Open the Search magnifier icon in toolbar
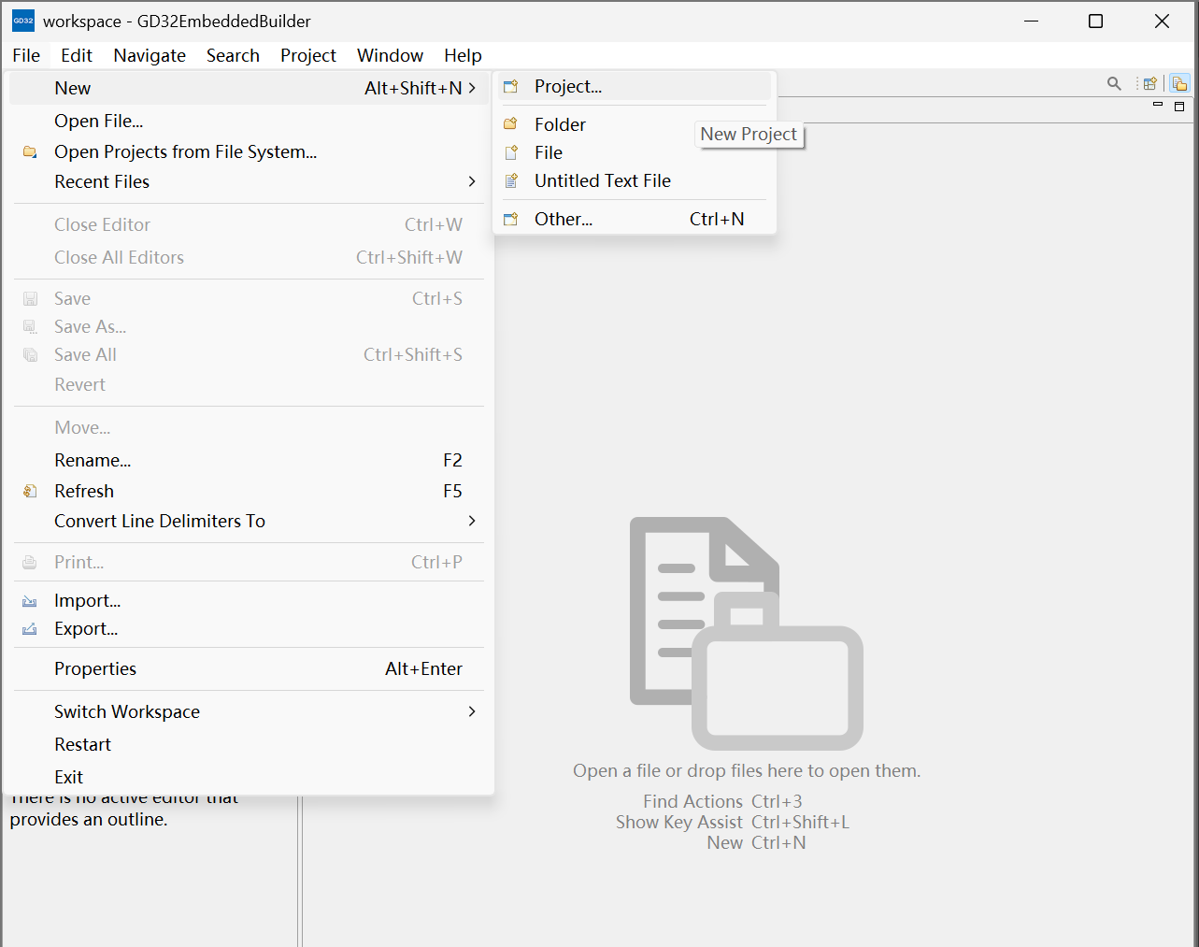Screen dimensions: 1199x947 tap(1114, 83)
